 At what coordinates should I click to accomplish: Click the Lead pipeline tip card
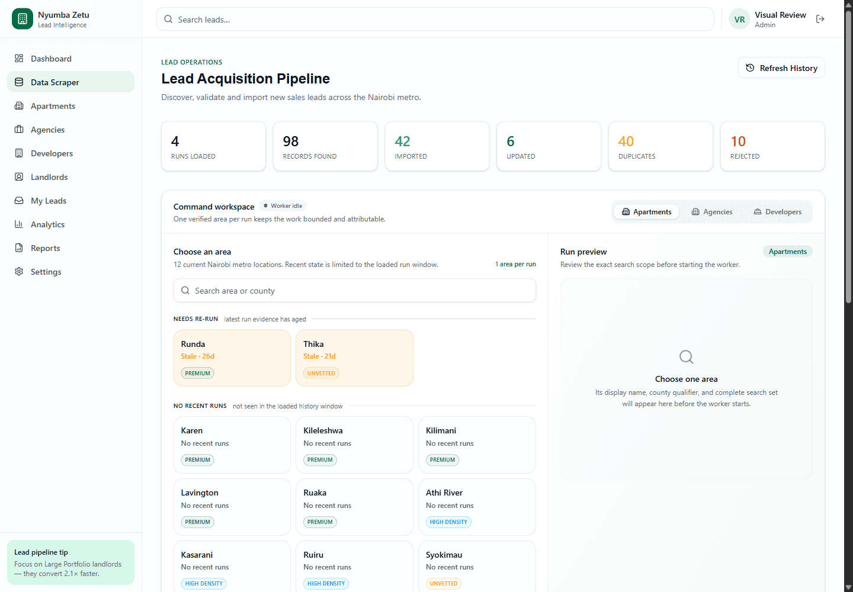(x=70, y=562)
